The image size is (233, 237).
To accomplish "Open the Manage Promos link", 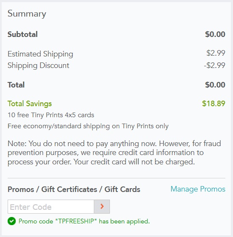I will [x=198, y=189].
